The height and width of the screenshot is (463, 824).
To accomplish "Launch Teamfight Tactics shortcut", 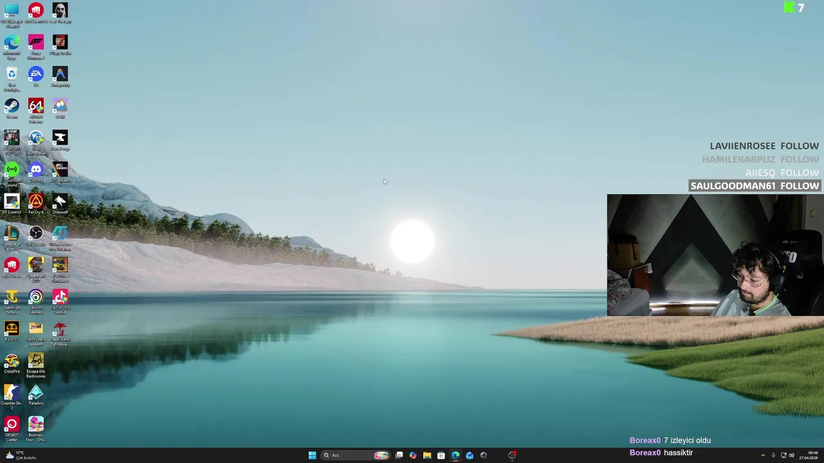I will [x=12, y=302].
